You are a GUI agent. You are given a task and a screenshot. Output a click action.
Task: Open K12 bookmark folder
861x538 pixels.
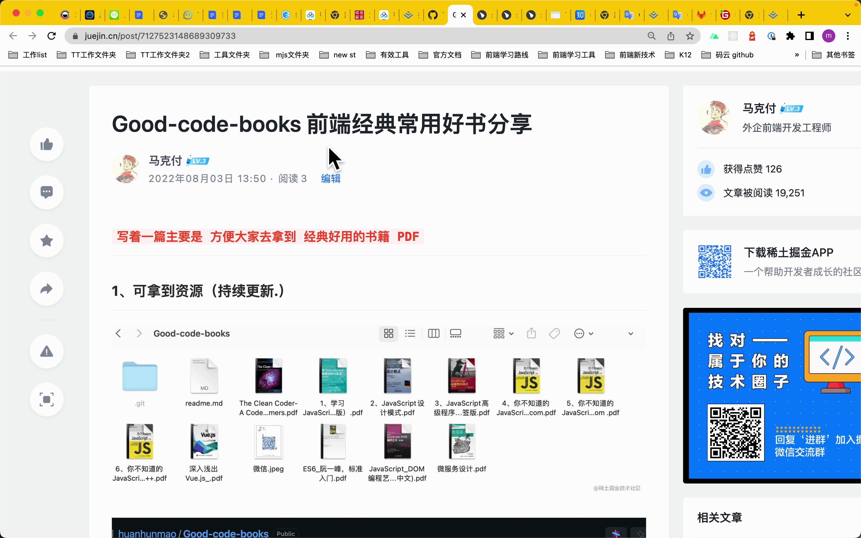678,55
